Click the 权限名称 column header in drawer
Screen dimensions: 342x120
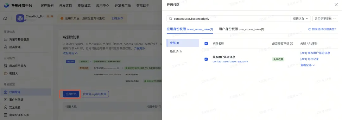point(218,44)
